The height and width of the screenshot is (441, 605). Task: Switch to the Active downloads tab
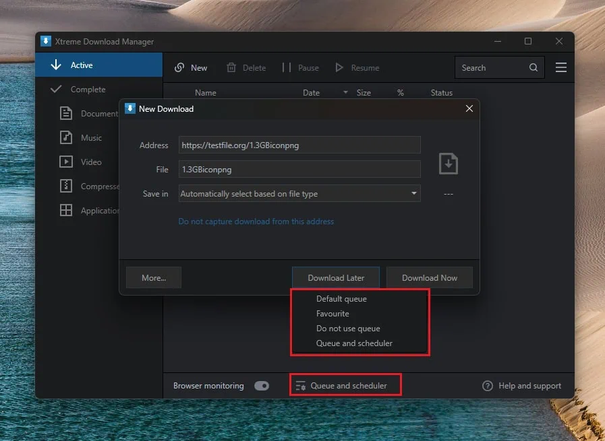tap(98, 65)
